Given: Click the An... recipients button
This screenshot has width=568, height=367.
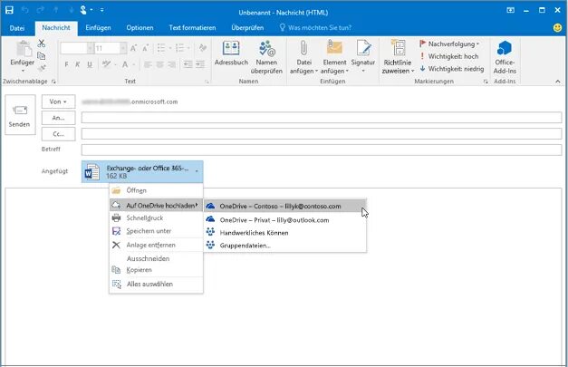Looking at the screenshot, I should (x=58, y=118).
